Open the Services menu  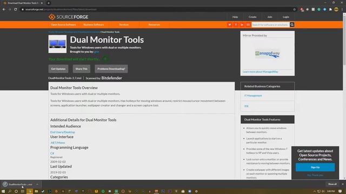tap(124, 25)
